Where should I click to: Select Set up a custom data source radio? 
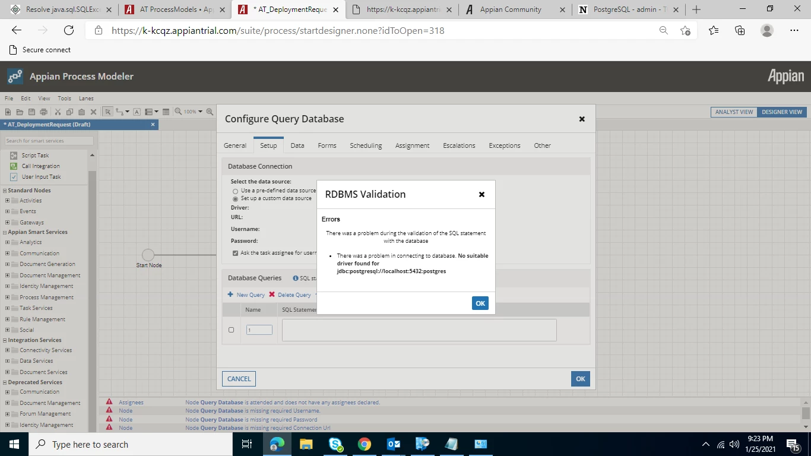[x=235, y=199]
